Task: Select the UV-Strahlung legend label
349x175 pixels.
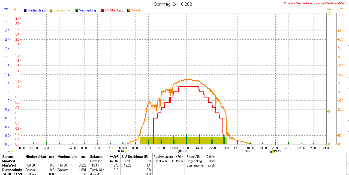Action: pos(114,10)
